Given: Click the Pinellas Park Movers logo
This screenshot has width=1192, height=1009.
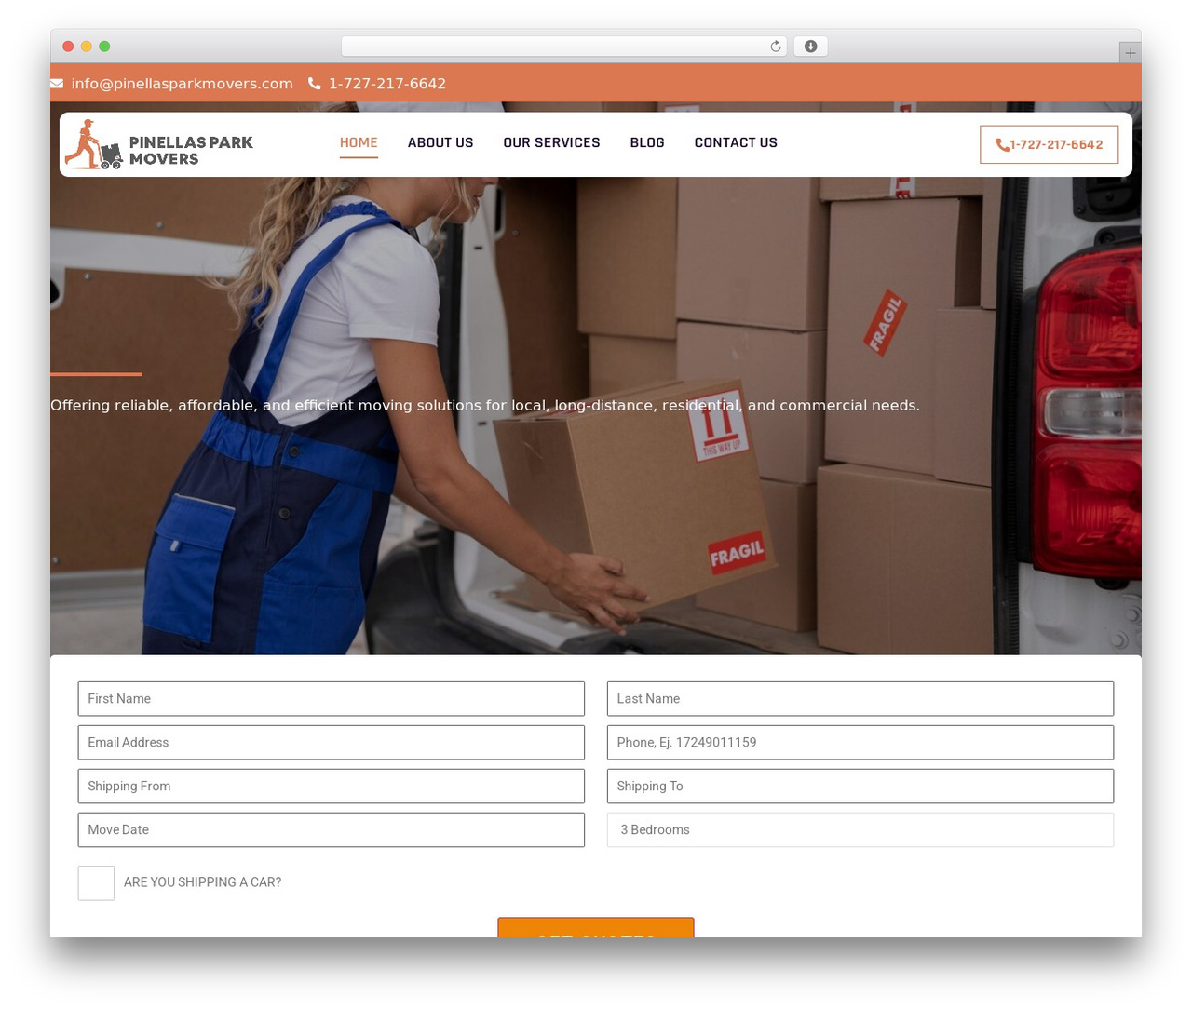Looking at the screenshot, I should click(x=159, y=144).
